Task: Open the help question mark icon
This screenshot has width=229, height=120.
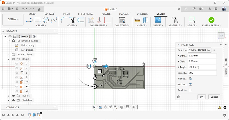Action: click(x=216, y=9)
